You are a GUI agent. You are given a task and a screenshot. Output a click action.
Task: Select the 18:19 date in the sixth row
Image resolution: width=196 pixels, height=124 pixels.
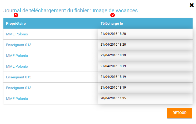[113, 88]
